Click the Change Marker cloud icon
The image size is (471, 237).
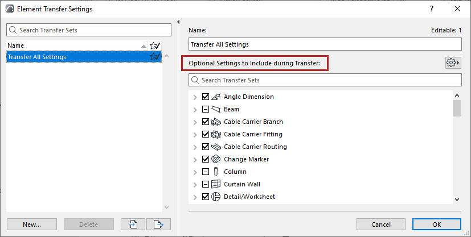tap(215, 159)
